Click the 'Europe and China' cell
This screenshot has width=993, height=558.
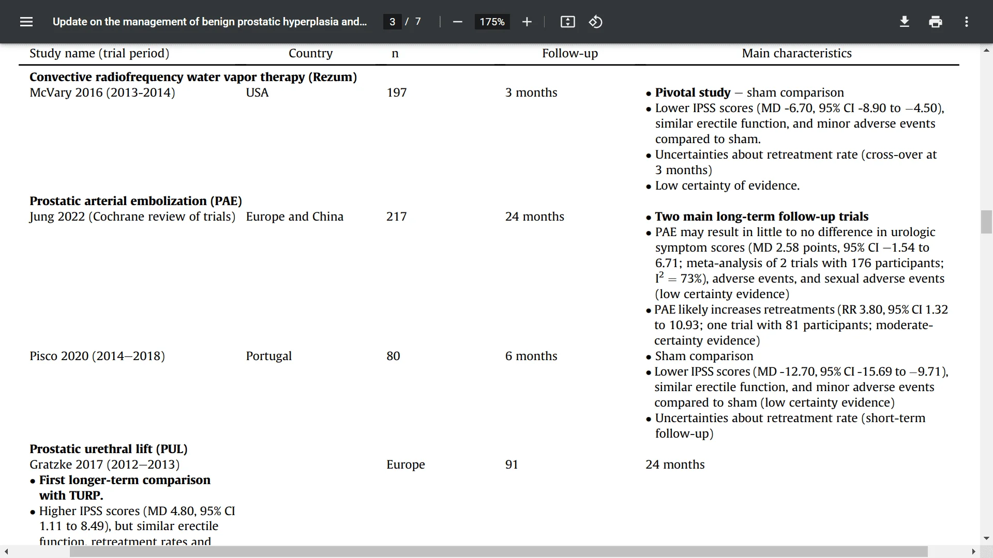coord(294,216)
